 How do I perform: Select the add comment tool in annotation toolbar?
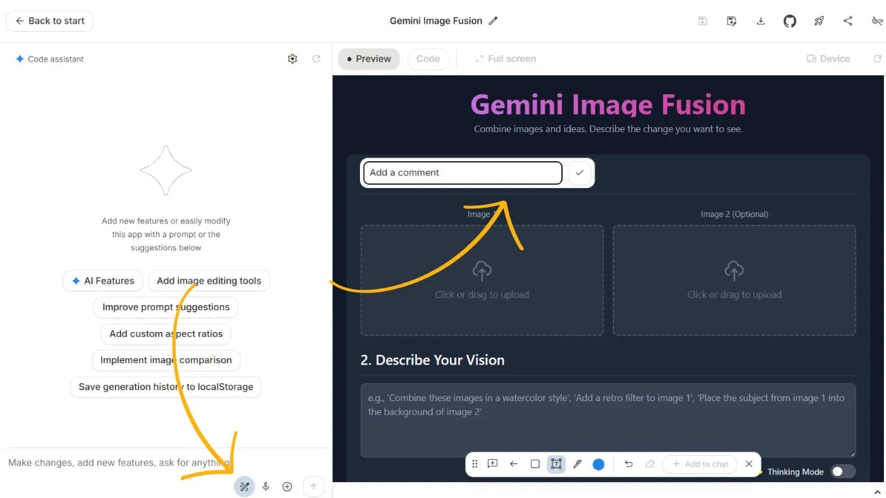[493, 464]
